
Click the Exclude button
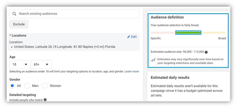click(19, 24)
